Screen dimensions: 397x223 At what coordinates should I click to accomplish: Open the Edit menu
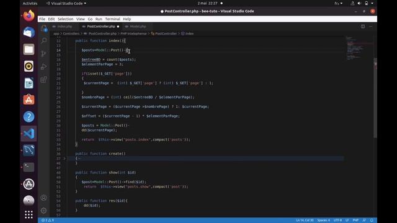pos(51,19)
